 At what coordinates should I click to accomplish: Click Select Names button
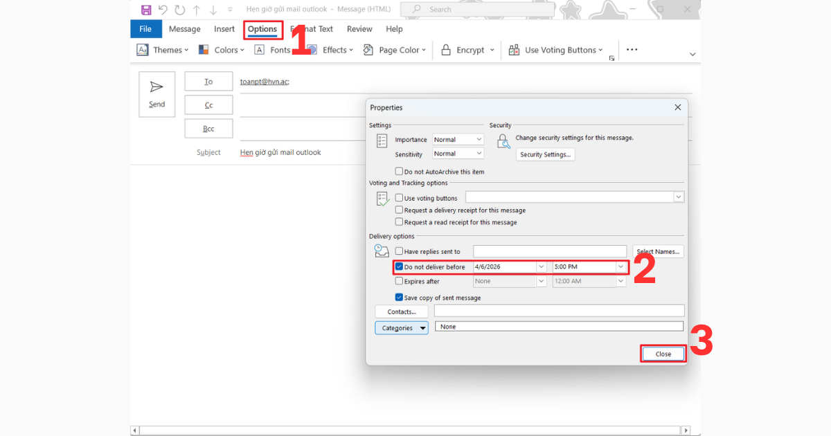pos(659,251)
